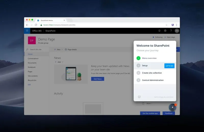Screen dimensions: 204x132
Task: Open Recycle bin in the left navigation
Action: [x=32, y=80]
